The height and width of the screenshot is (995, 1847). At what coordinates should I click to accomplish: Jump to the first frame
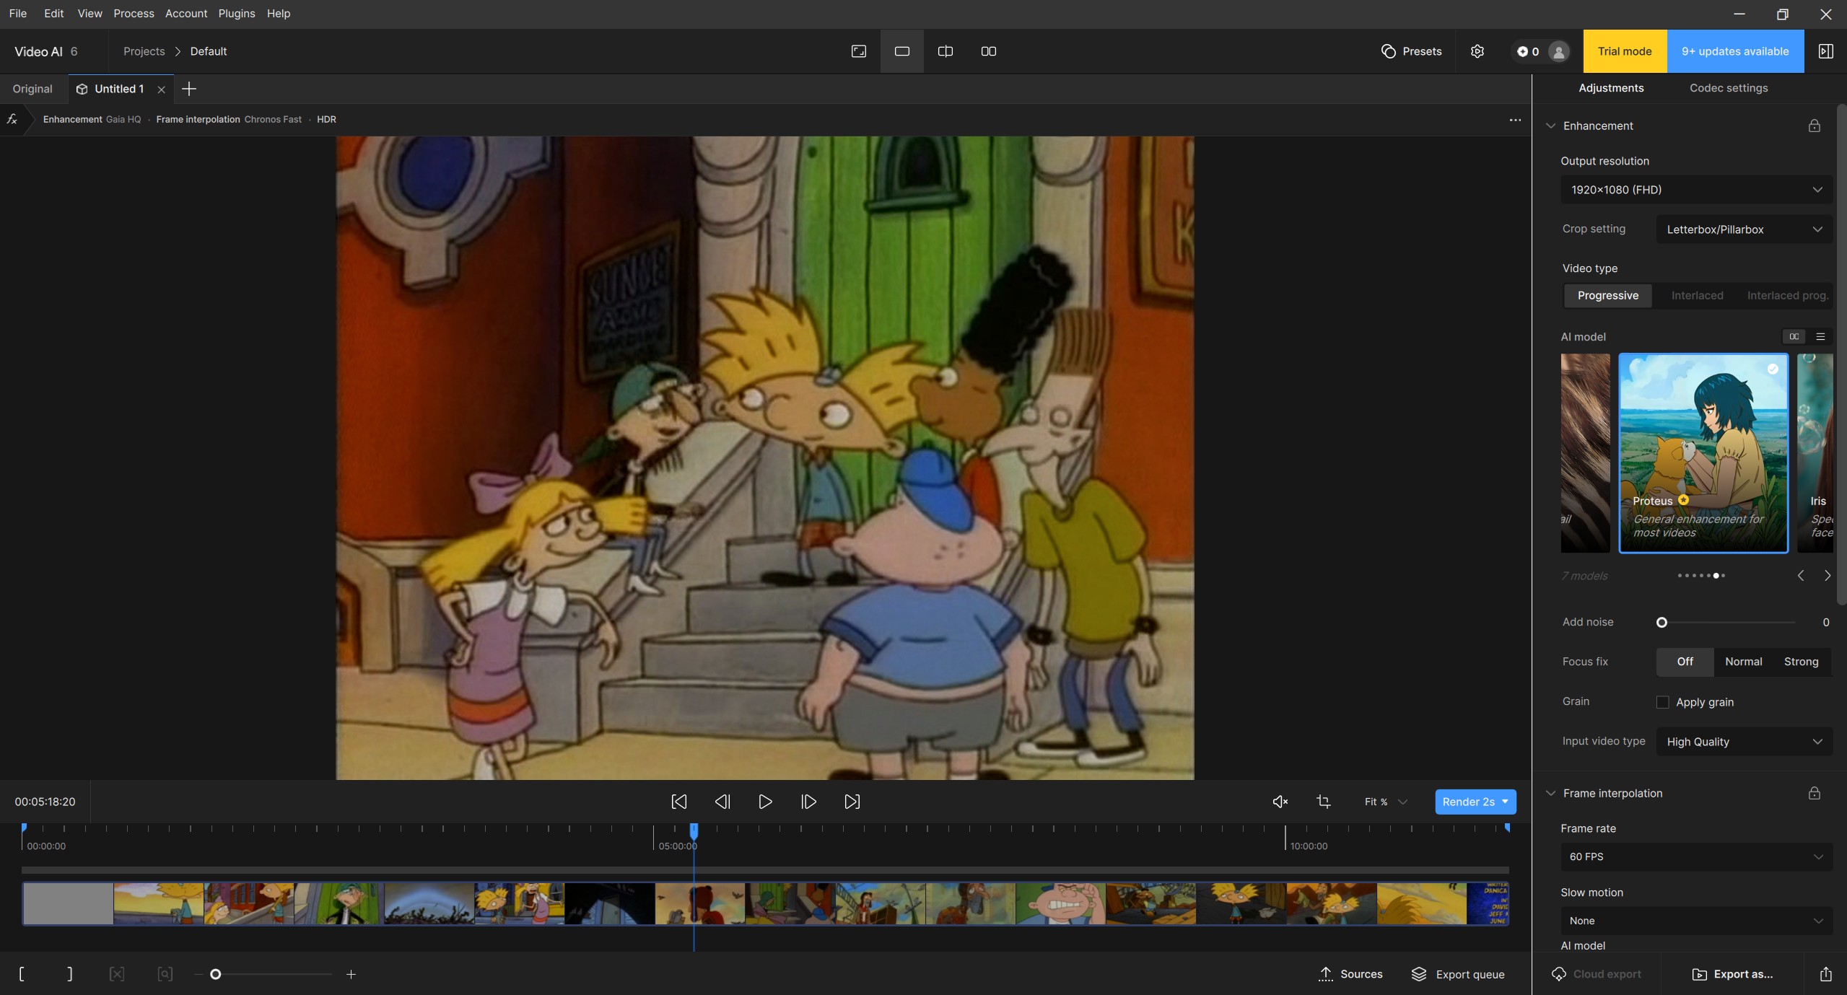point(678,802)
